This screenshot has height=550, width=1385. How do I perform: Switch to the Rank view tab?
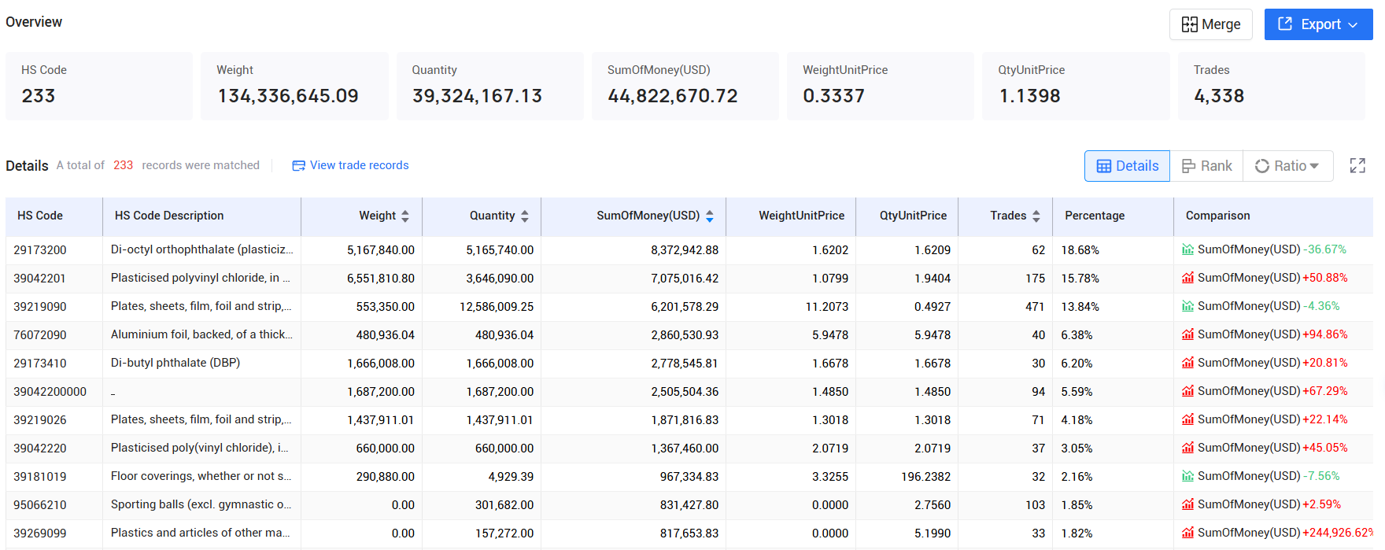tap(1206, 166)
